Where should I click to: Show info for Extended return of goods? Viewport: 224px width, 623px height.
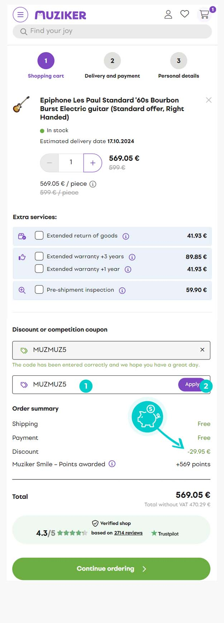pyautogui.click(x=126, y=236)
